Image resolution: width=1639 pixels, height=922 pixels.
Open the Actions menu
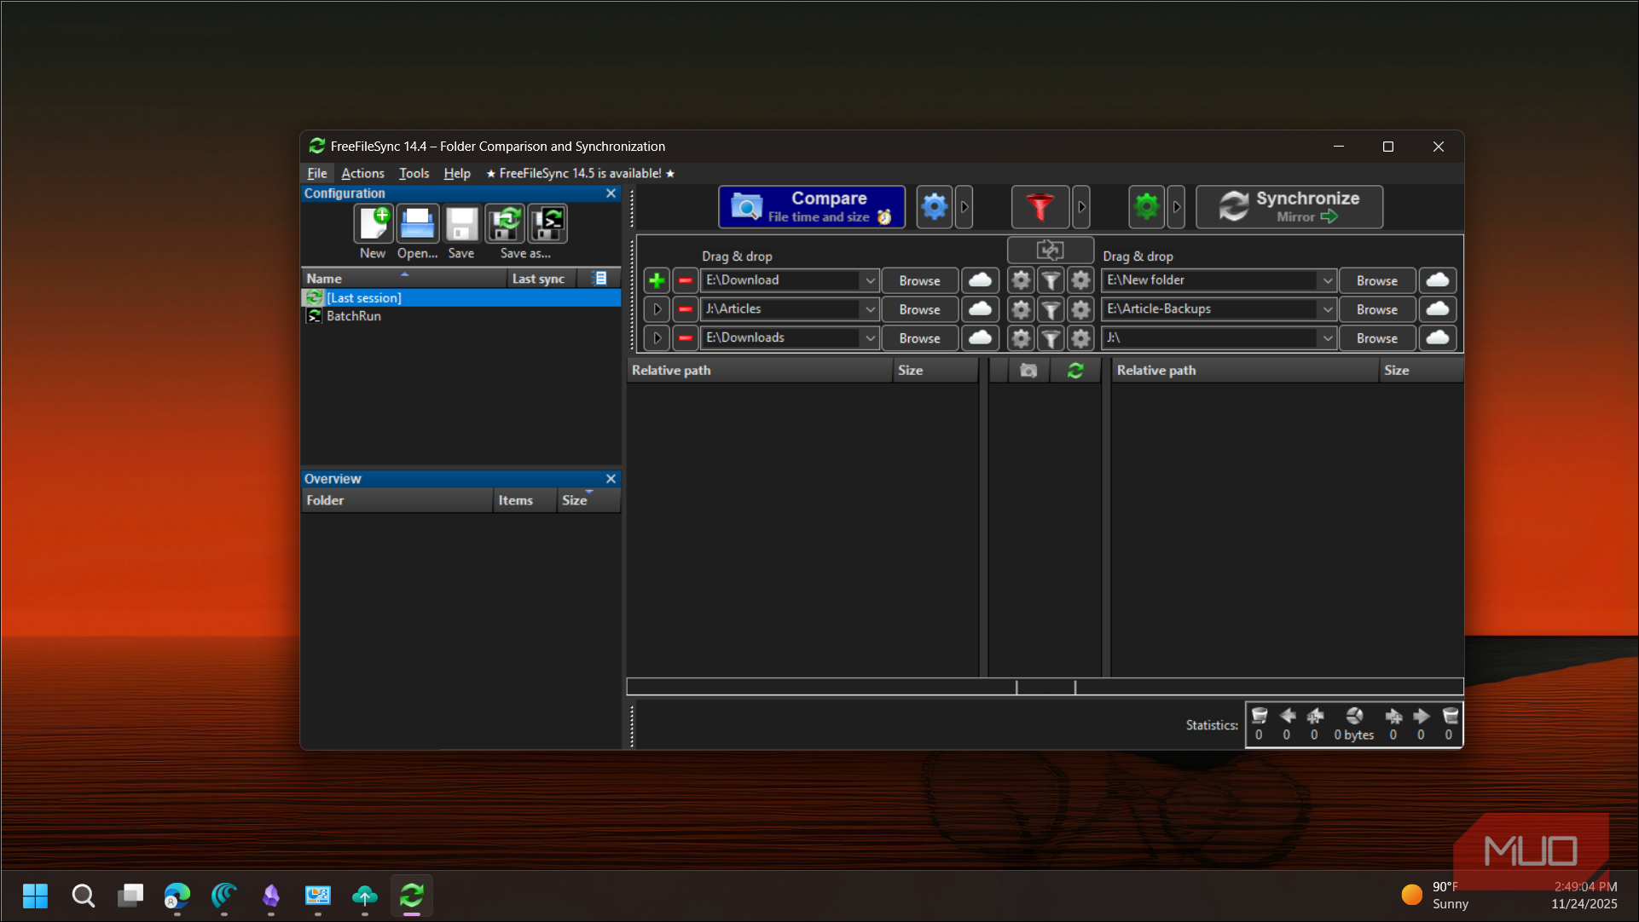[x=362, y=173]
